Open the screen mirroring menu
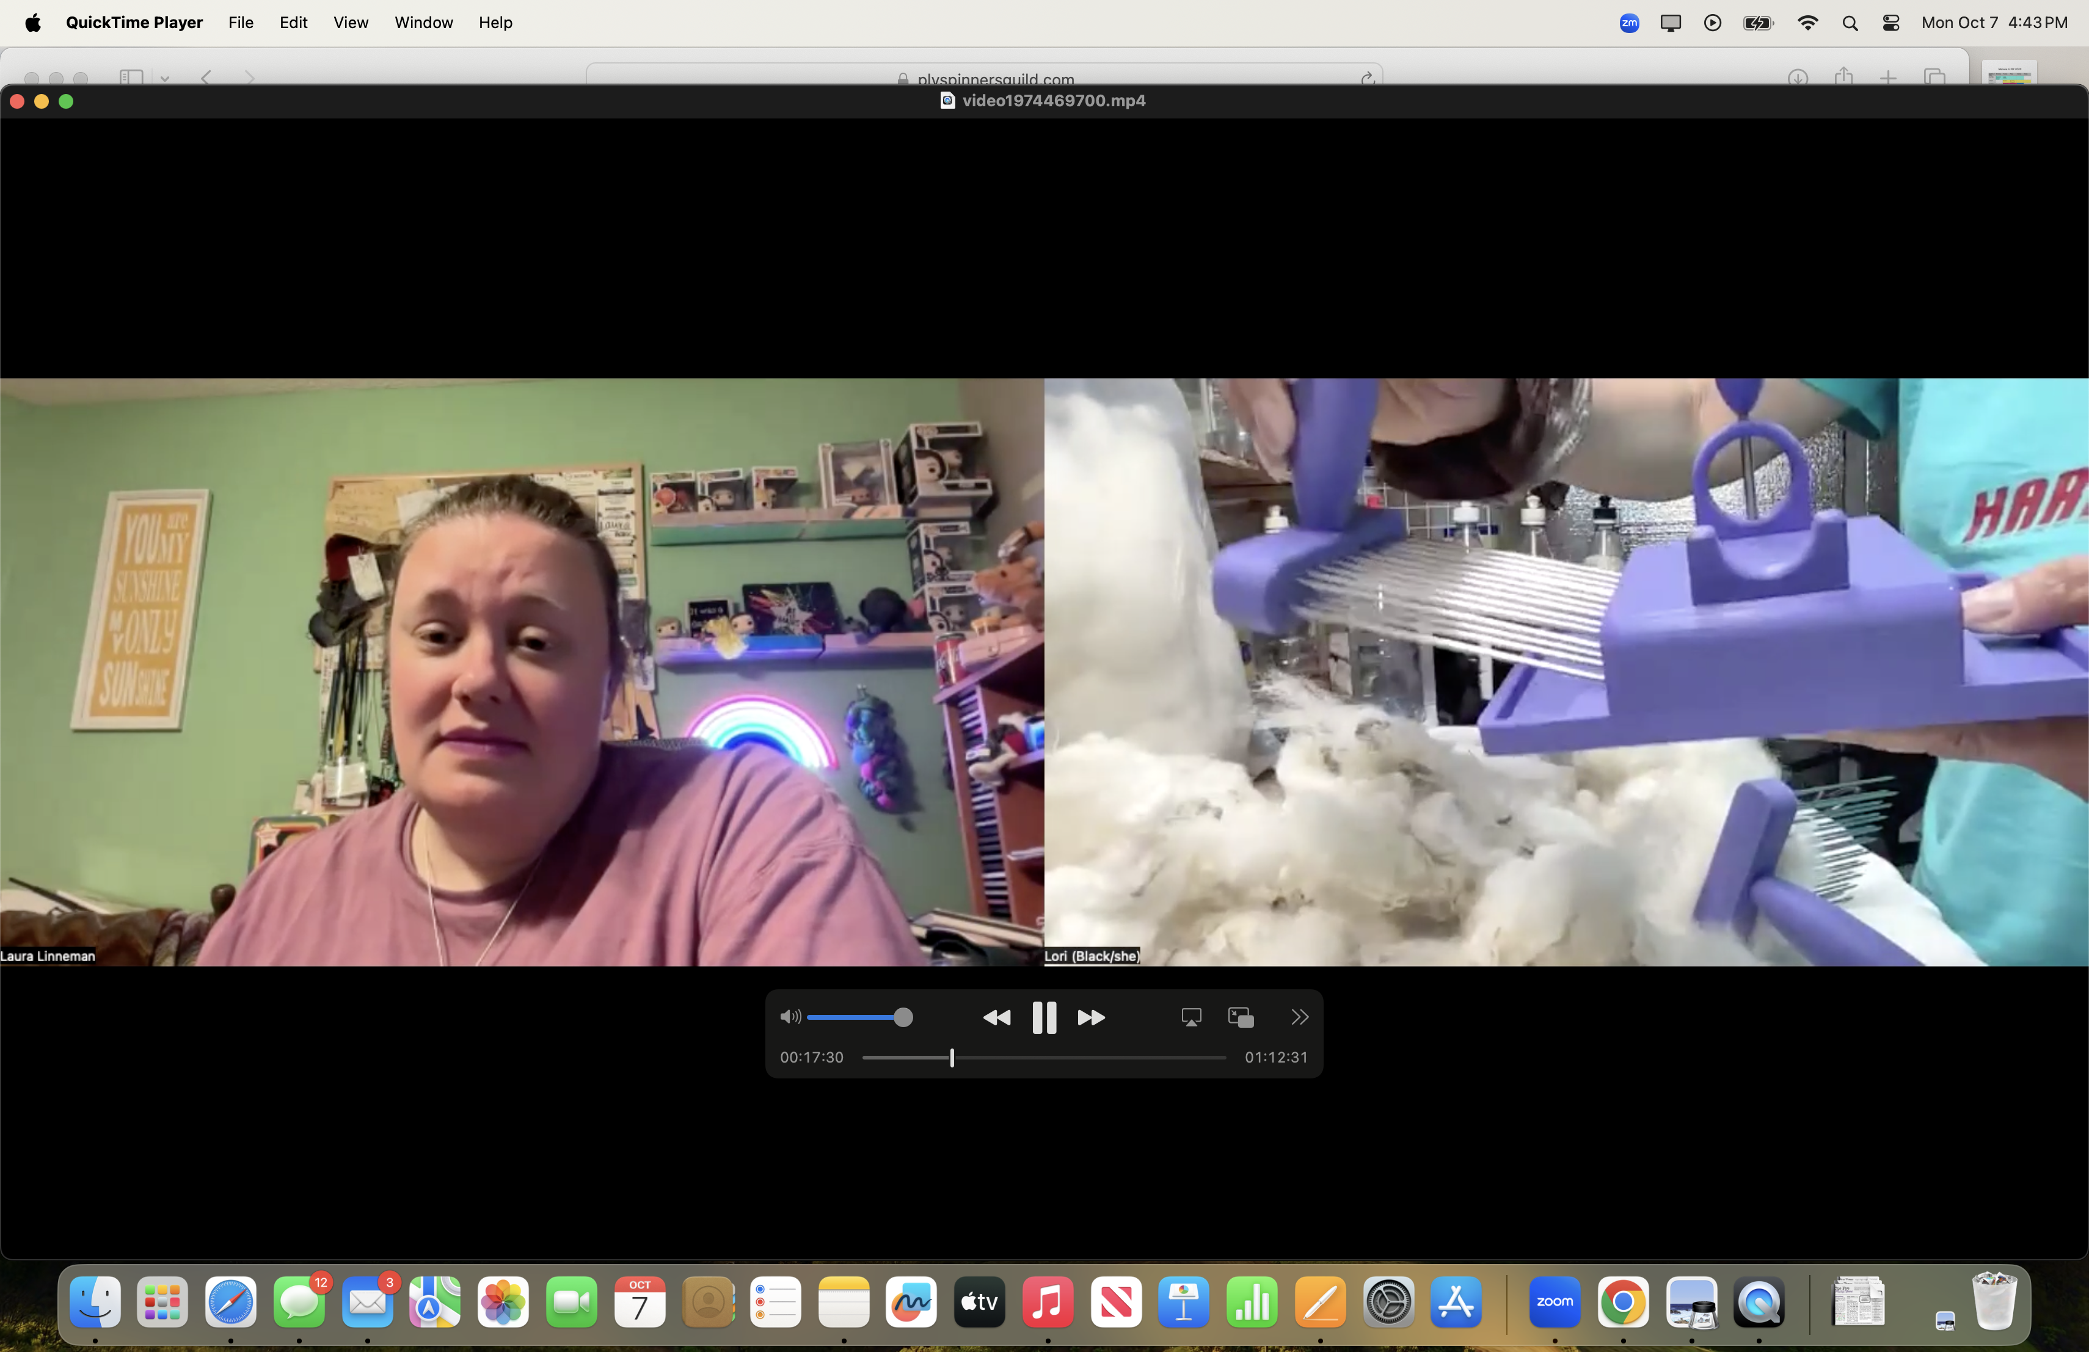 coord(1671,23)
